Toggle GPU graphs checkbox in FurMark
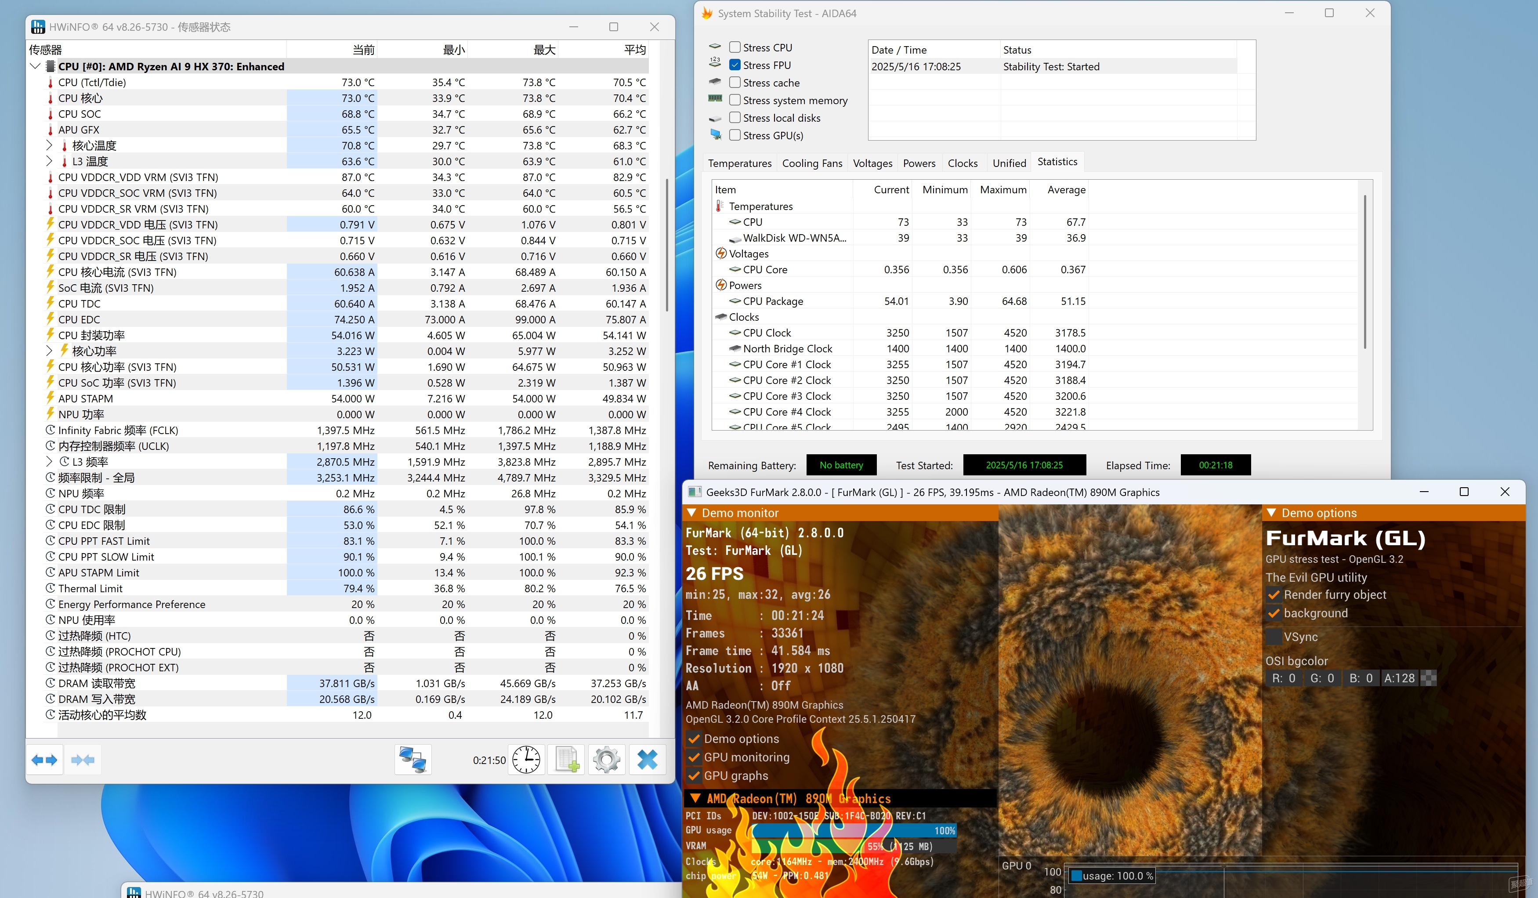Screen dimensions: 1538x898 pos(694,775)
